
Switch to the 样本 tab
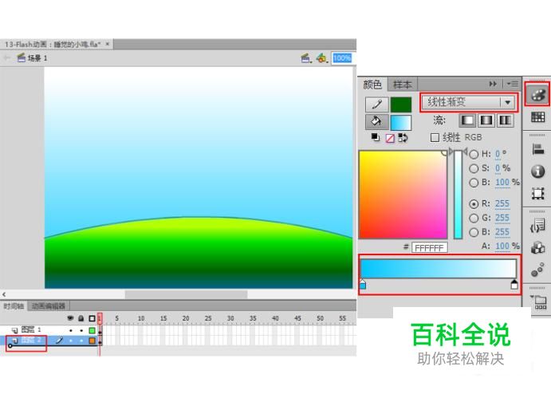pos(402,85)
